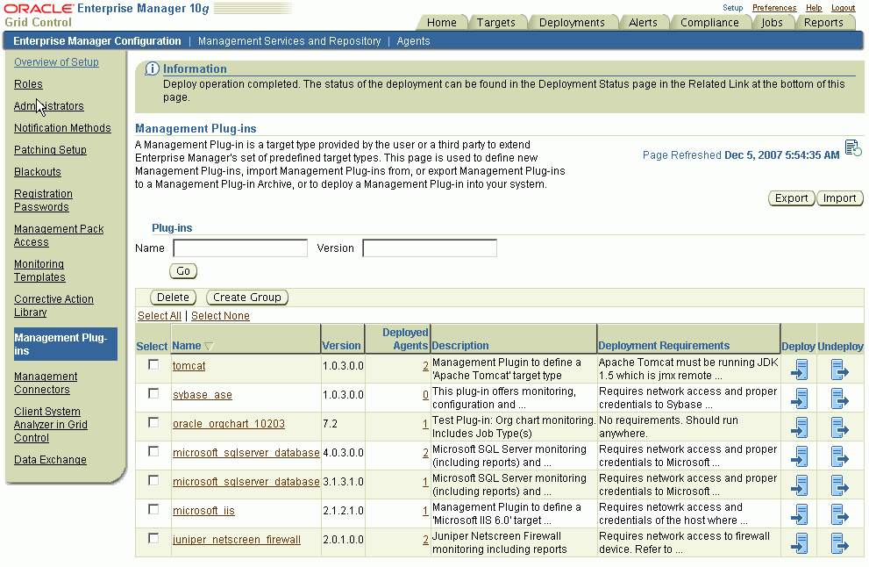Go to the Alerts tab
Image resolution: width=869 pixels, height=567 pixels.
click(643, 22)
